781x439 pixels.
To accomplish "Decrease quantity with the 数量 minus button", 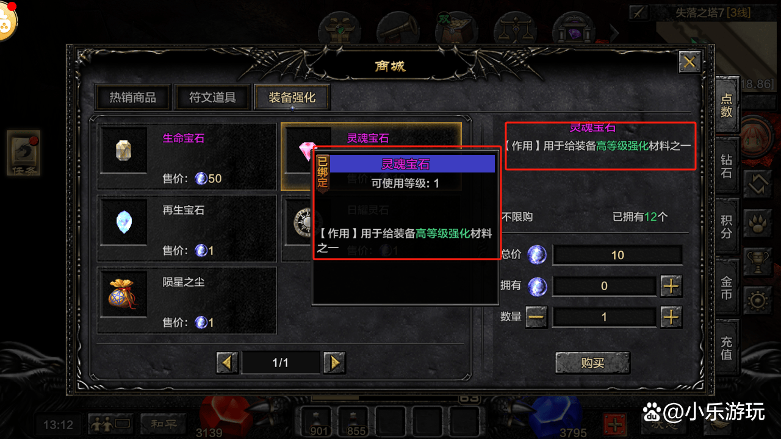I will click(x=536, y=316).
